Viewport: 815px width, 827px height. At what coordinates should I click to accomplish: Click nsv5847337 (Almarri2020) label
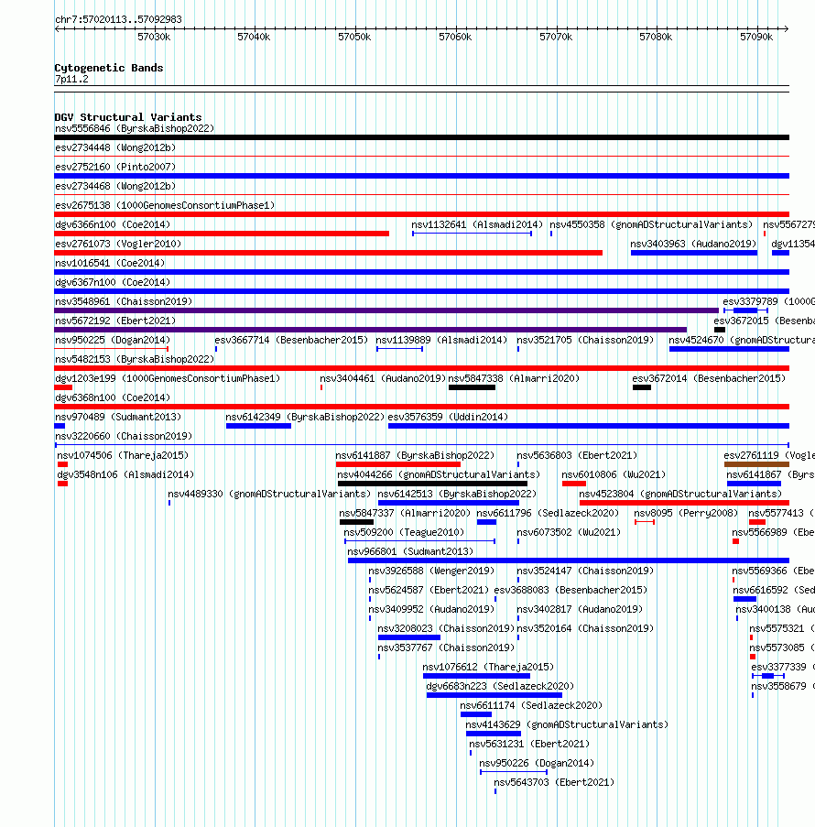tap(405, 513)
